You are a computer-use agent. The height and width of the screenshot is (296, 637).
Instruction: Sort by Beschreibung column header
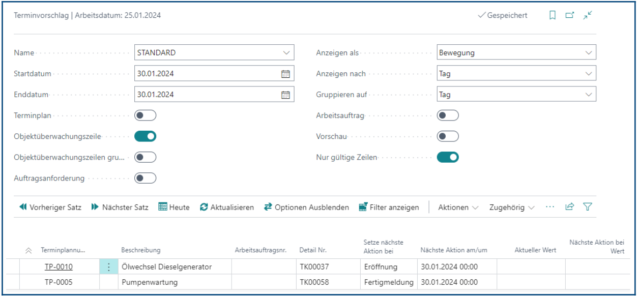tap(141, 250)
